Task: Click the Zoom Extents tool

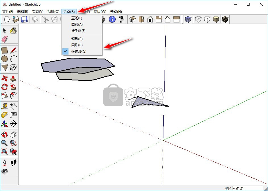Action: coord(5,152)
